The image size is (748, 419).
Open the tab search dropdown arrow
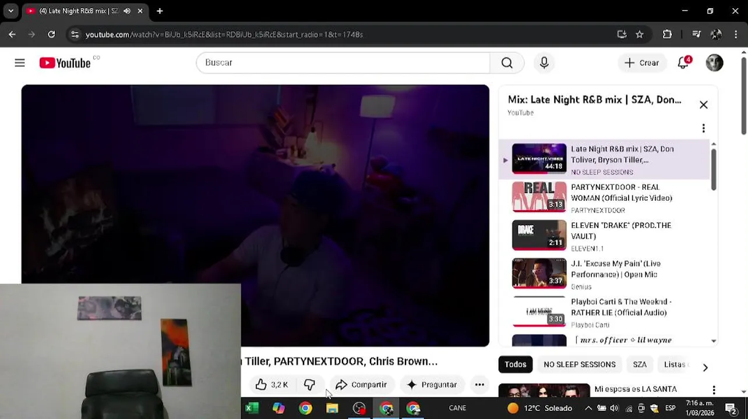tap(10, 11)
